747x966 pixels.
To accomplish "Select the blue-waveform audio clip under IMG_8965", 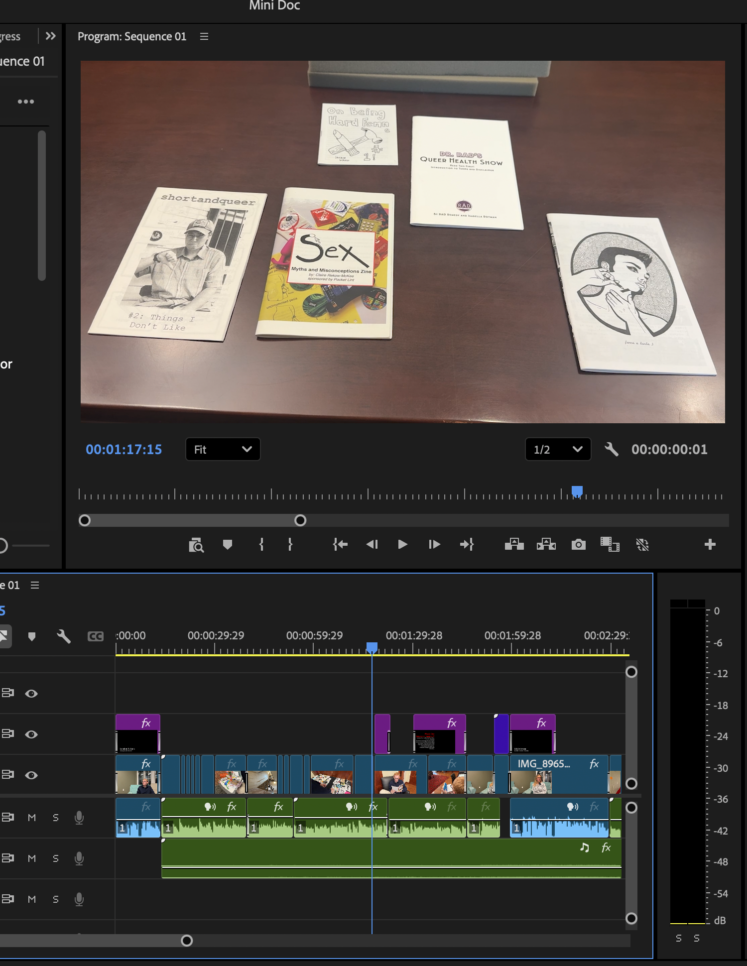I will (559, 818).
